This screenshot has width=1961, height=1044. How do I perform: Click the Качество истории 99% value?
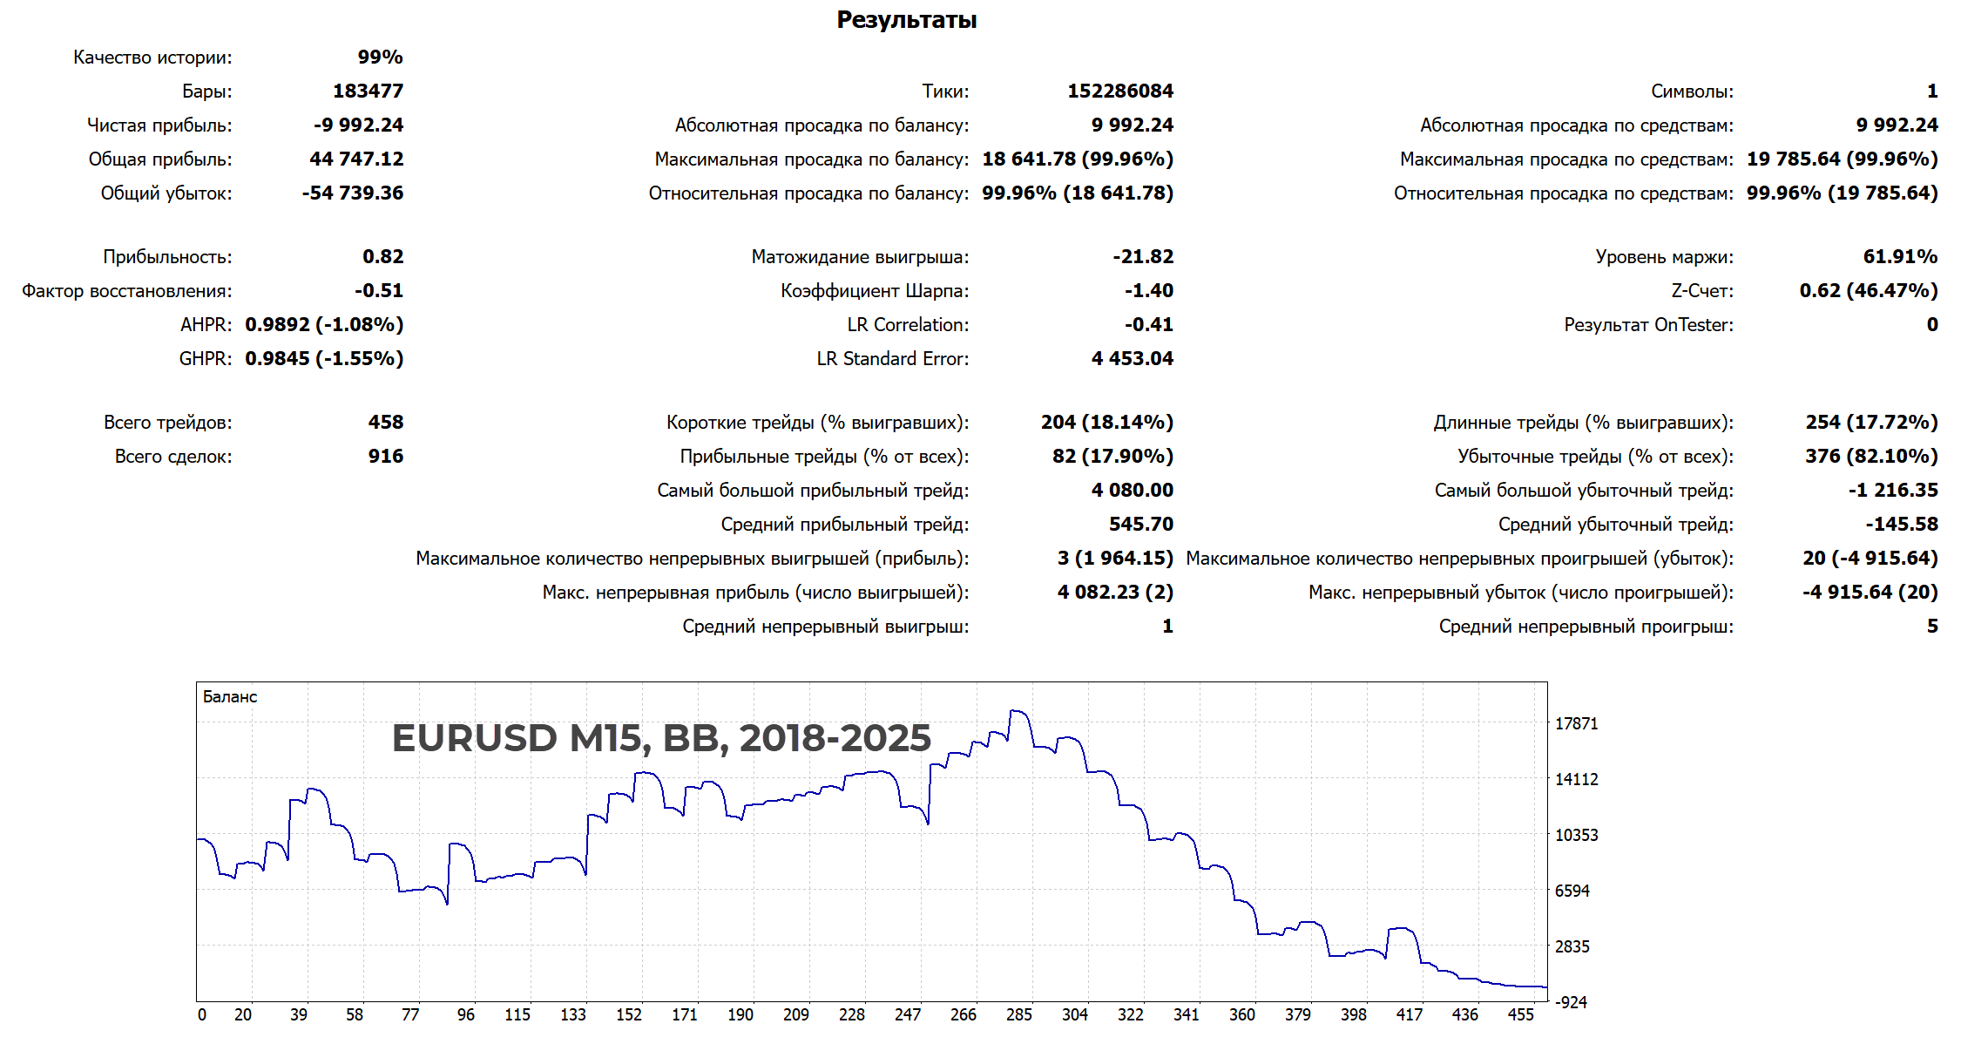click(380, 57)
